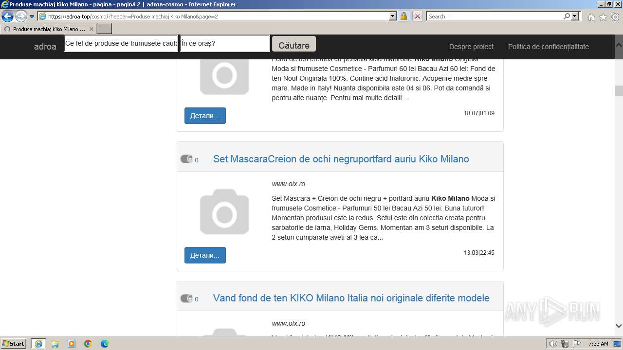
Task: Click the page scroll down arrow
Action: [x=619, y=326]
